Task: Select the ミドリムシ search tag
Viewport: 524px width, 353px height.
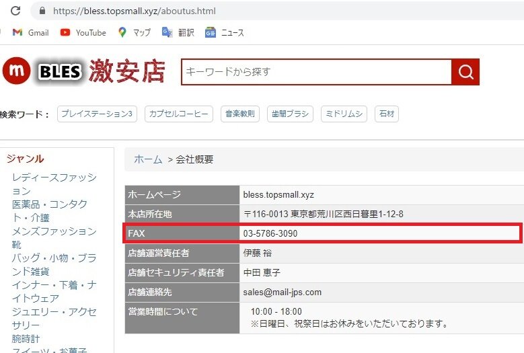Action: [344, 114]
